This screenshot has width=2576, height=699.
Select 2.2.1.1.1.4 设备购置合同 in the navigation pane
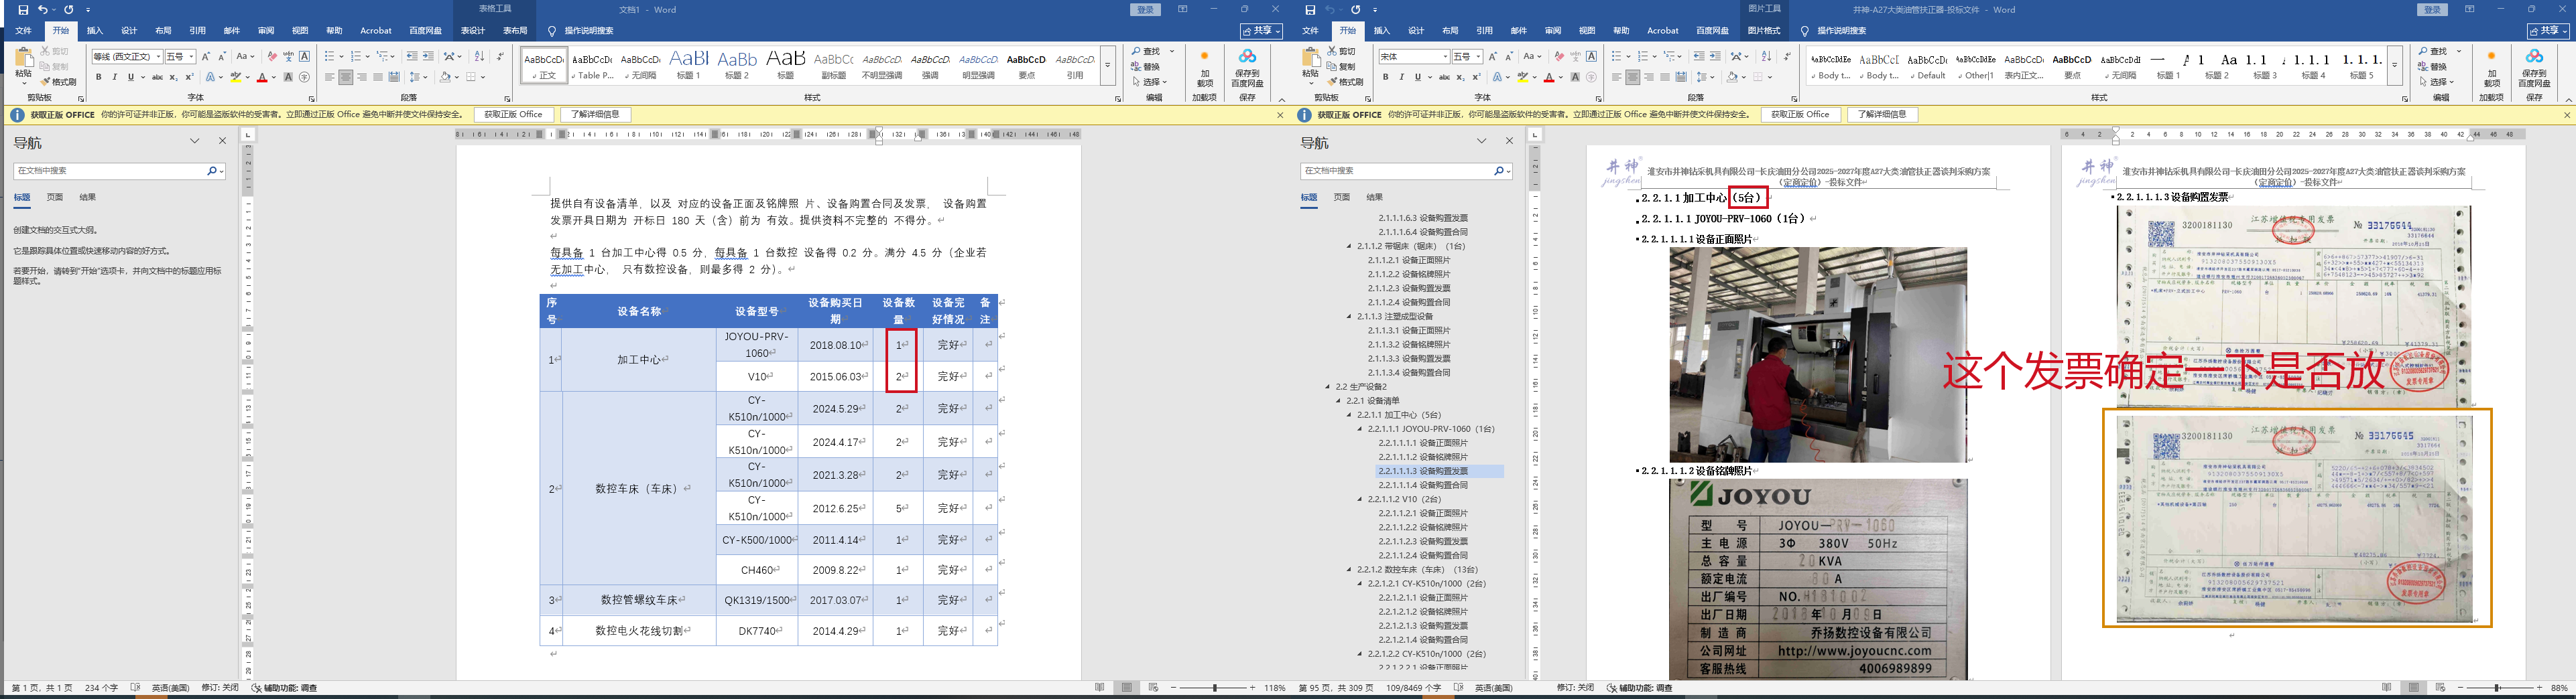tap(1423, 485)
